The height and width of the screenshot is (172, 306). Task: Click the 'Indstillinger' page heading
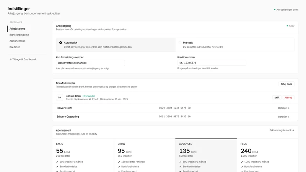[19, 8]
